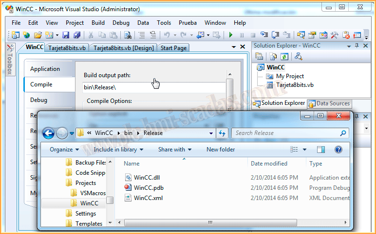Open View Class Diagram in Solution Explorer
Viewport: 376px width, 234px height.
click(298, 56)
